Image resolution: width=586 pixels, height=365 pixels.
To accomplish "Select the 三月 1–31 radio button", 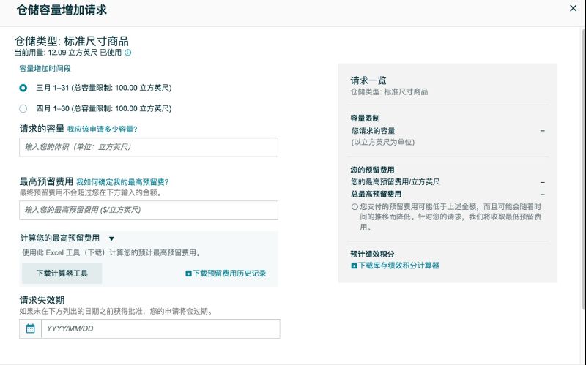I will (x=23, y=88).
